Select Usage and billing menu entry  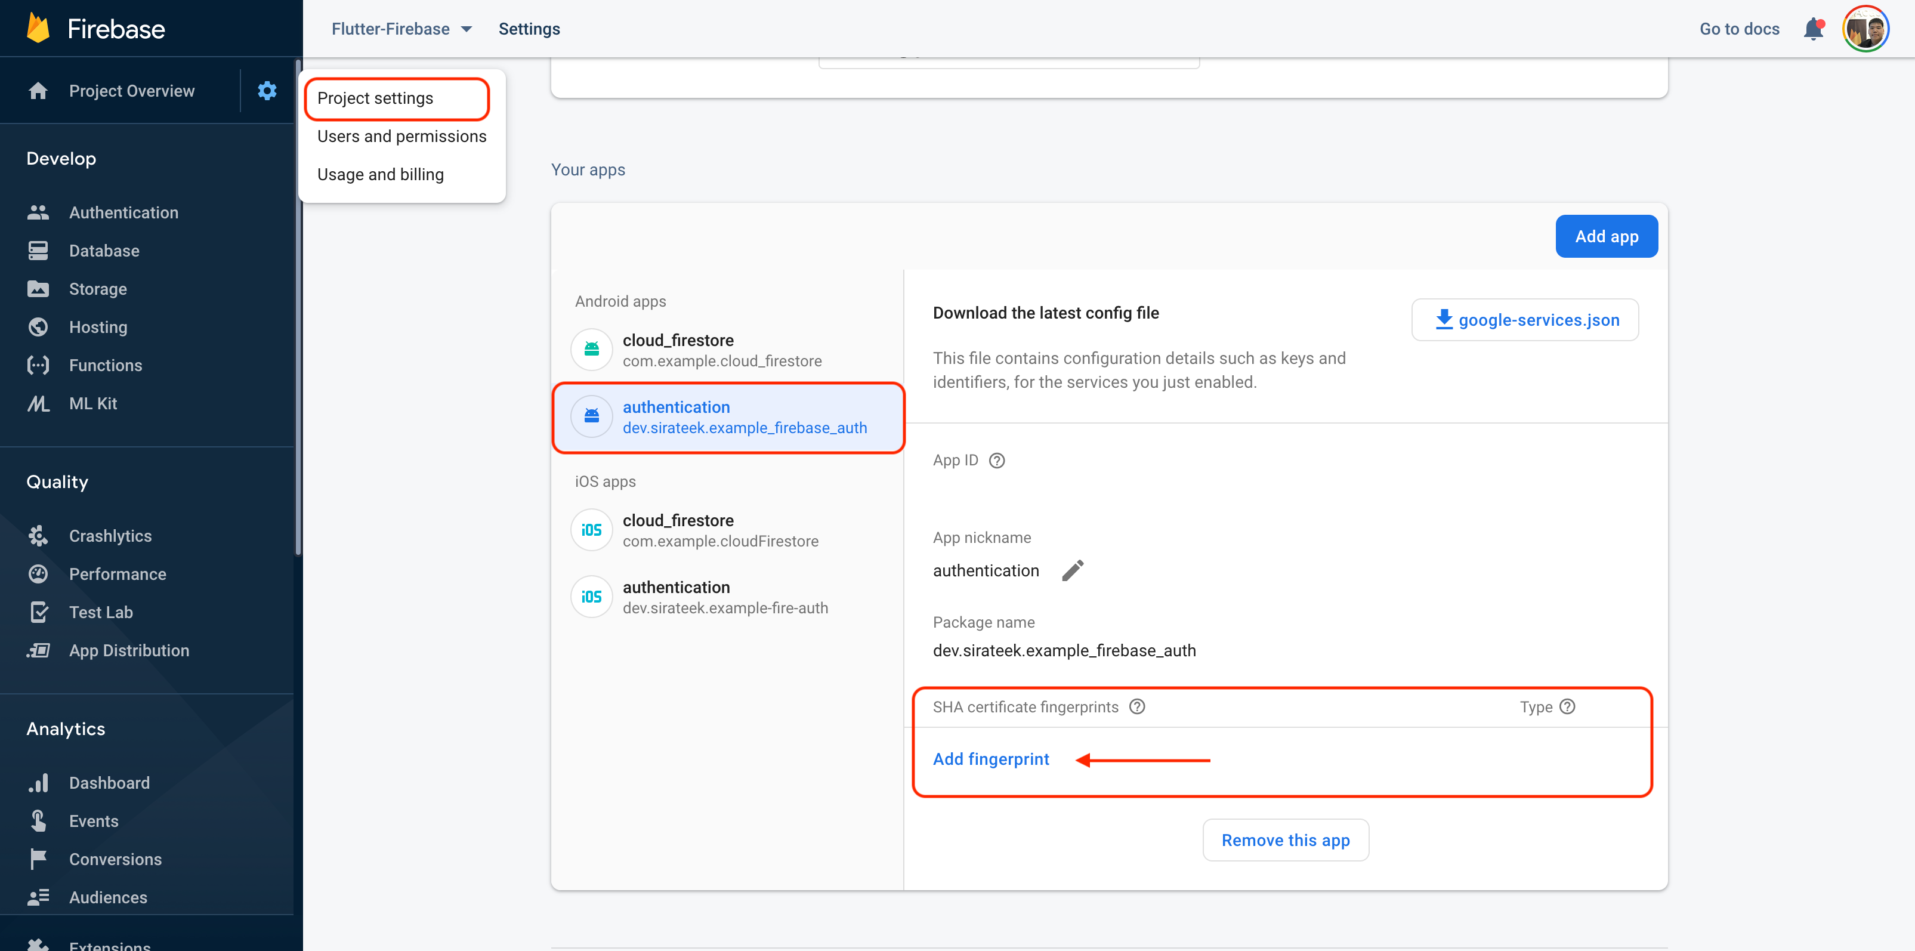pyautogui.click(x=380, y=174)
